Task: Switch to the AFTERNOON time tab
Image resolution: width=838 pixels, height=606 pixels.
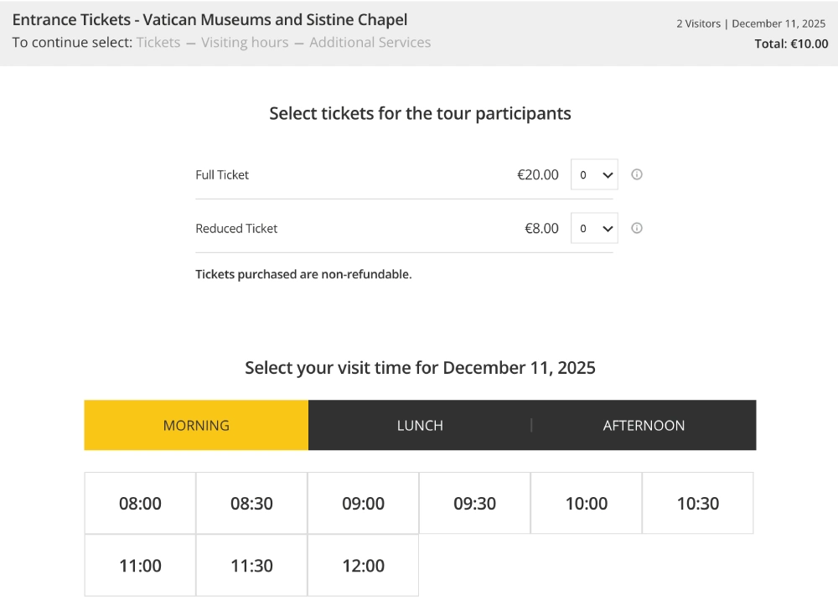Action: 644,425
